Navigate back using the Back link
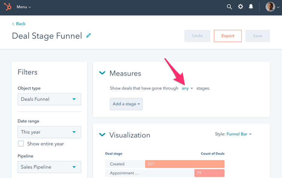This screenshot has width=282, height=178. point(19,24)
